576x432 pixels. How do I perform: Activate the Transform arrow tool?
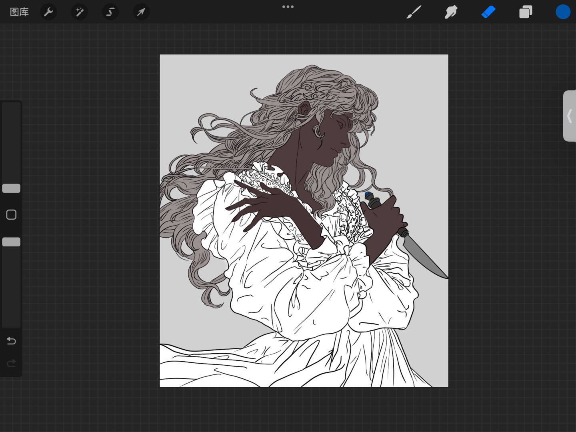(141, 12)
